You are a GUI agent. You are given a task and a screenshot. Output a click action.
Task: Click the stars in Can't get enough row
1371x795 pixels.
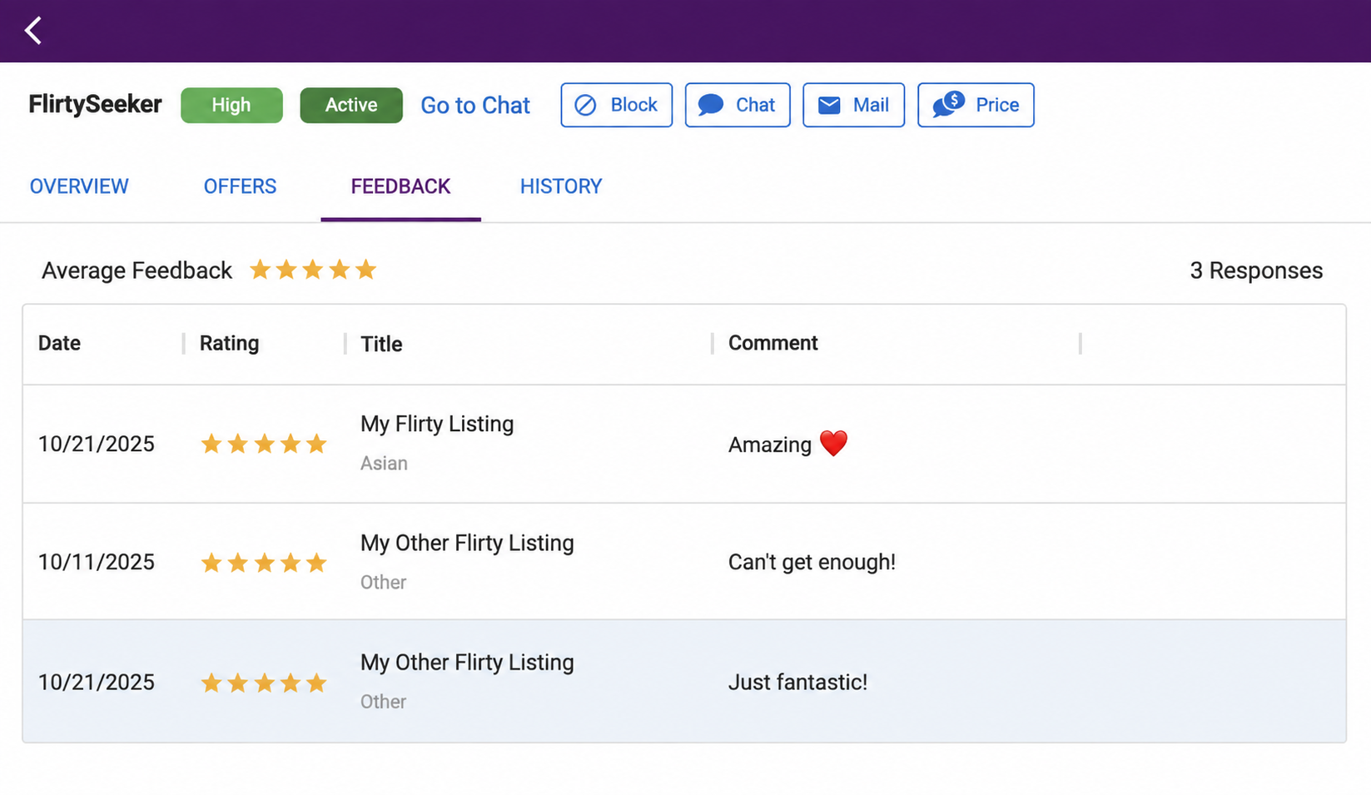(264, 563)
